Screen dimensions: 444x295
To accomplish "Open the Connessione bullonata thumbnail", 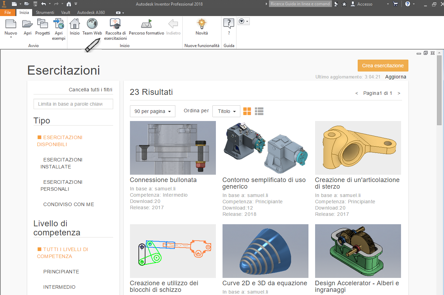I will [x=173, y=148].
